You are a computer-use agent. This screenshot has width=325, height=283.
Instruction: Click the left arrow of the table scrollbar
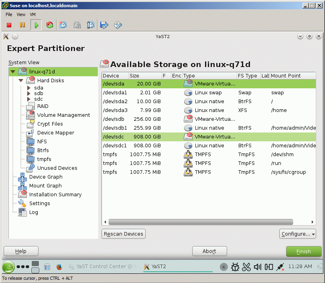pyautogui.click(x=105, y=222)
